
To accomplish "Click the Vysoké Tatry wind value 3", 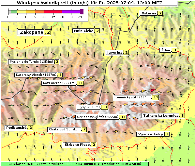I will (x=167, y=134).
